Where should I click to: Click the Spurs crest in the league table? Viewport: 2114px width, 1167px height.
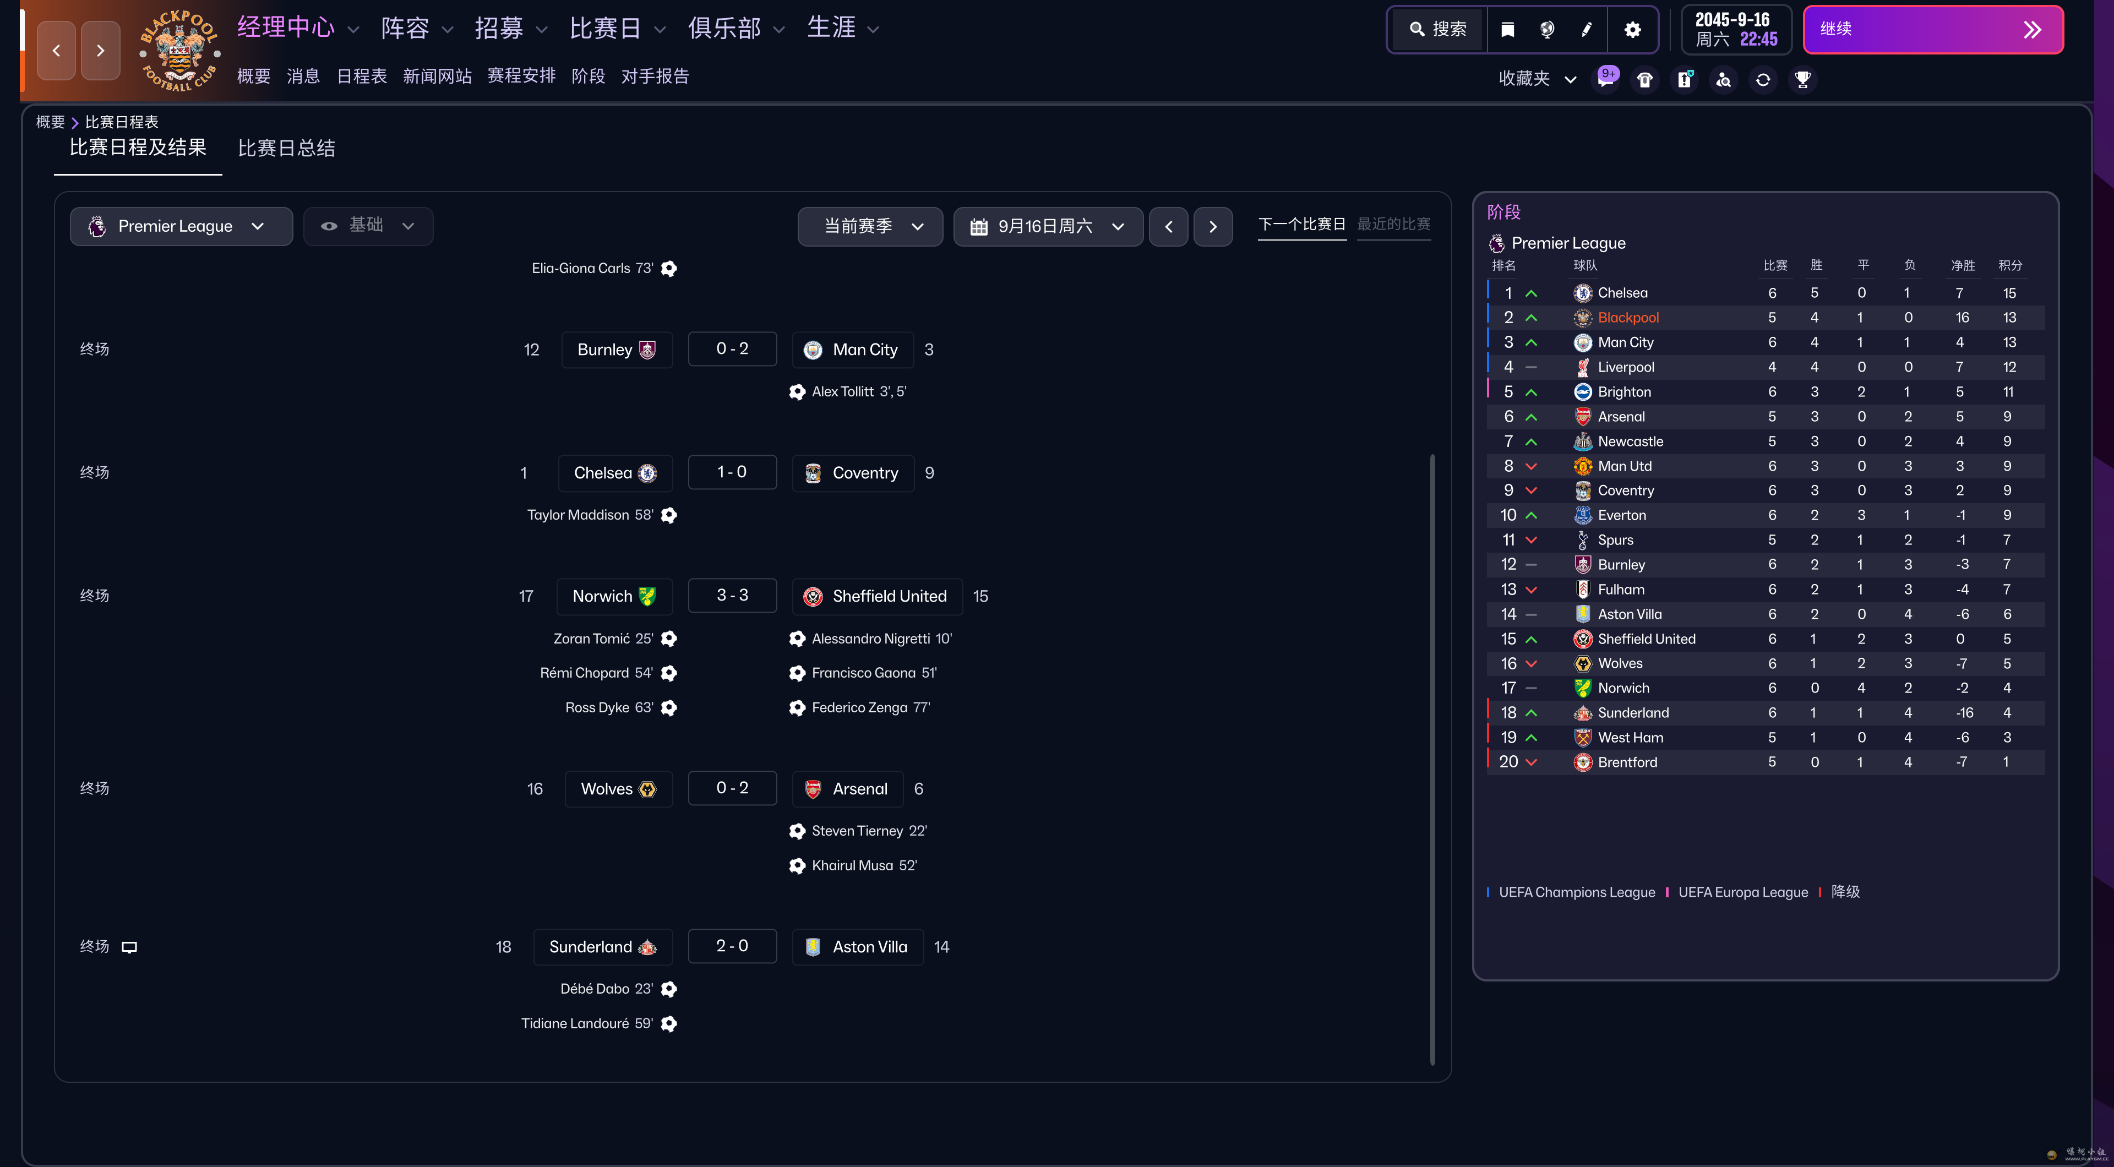click(1583, 540)
